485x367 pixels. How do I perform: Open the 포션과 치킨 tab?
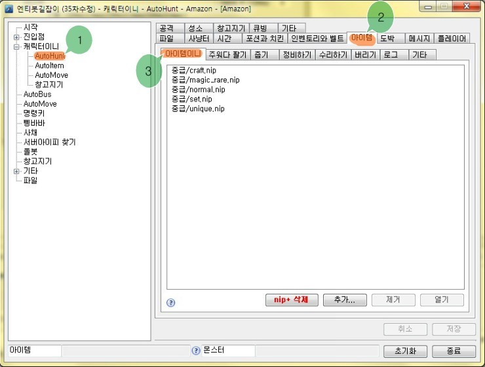265,39
